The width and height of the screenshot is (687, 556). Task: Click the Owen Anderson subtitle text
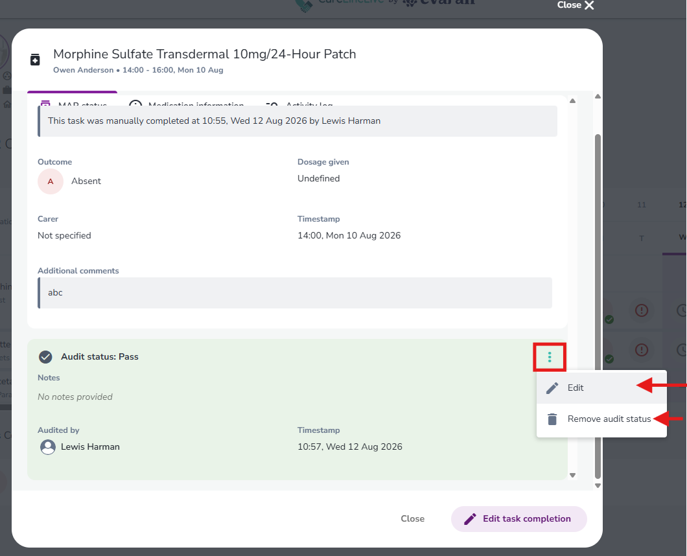click(138, 70)
